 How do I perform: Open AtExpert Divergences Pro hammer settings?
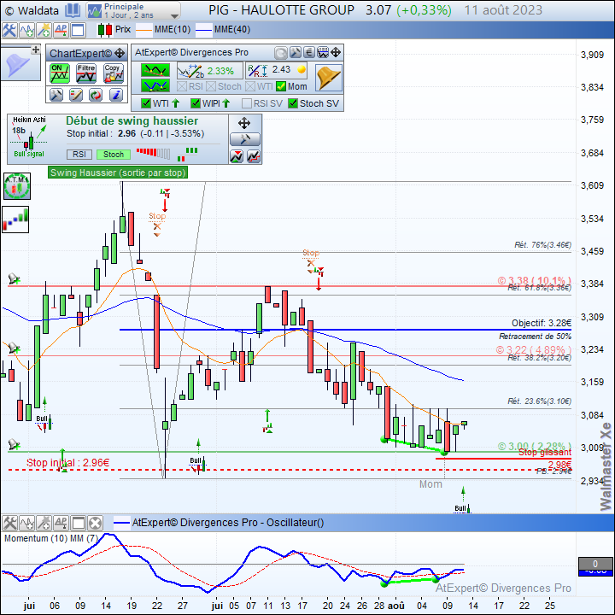pyautogui.click(x=296, y=53)
